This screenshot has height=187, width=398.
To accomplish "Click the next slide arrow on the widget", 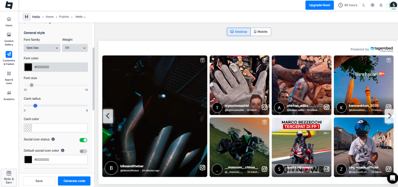I will [390, 116].
